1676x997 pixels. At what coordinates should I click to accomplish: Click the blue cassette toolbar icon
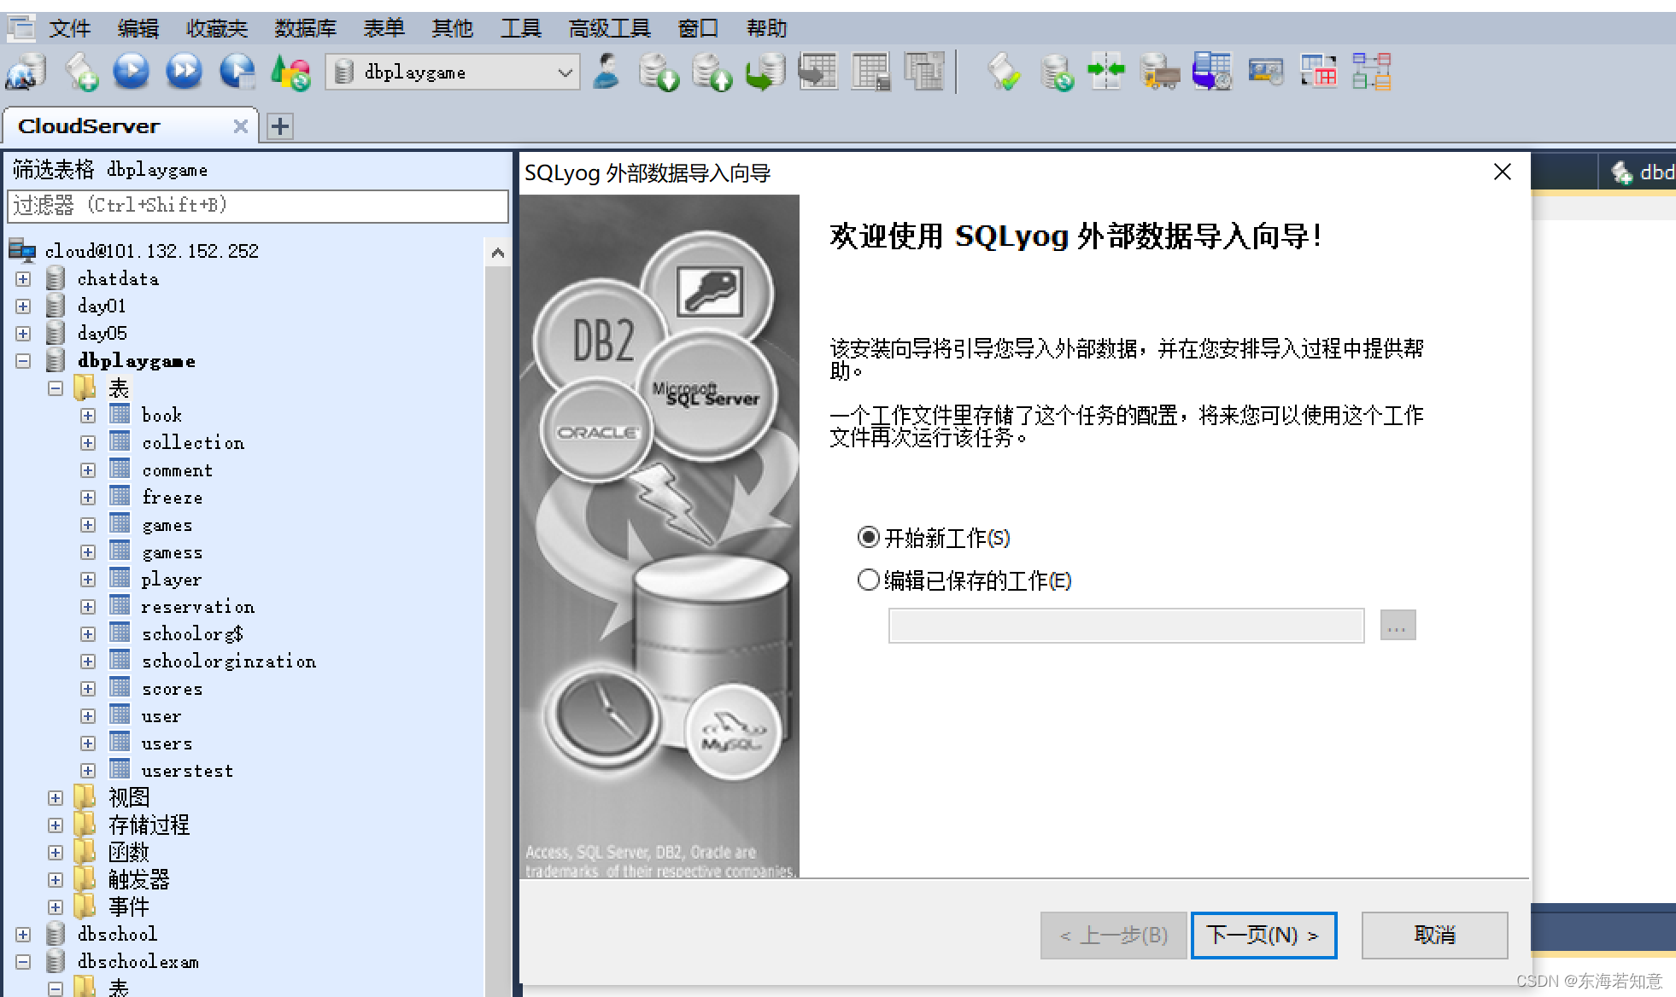point(1265,72)
